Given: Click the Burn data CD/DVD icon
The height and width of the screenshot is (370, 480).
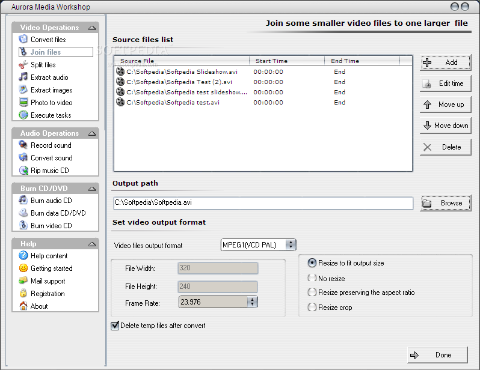Looking at the screenshot, I should pyautogui.click(x=23, y=213).
